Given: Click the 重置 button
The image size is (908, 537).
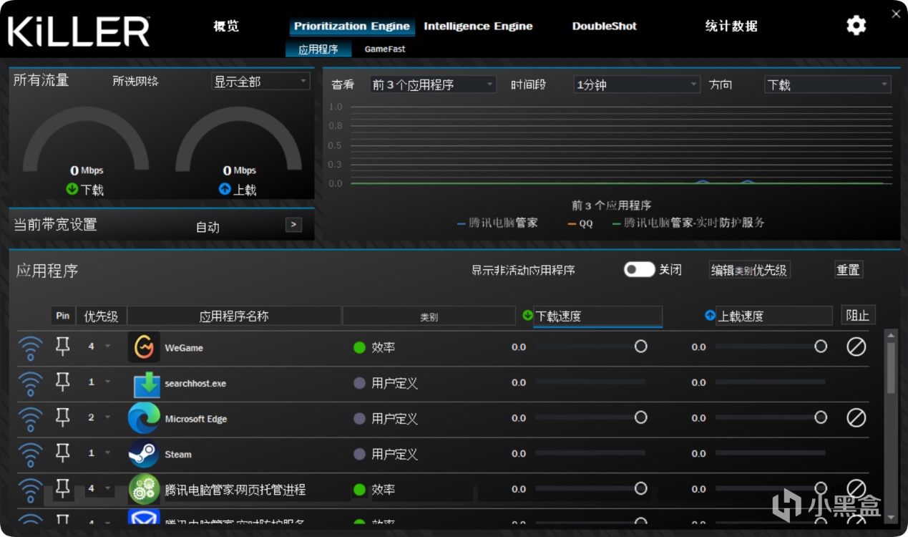Looking at the screenshot, I should click(x=849, y=270).
